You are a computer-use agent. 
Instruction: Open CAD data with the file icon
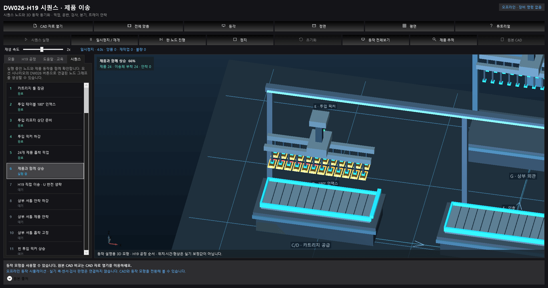35,26
